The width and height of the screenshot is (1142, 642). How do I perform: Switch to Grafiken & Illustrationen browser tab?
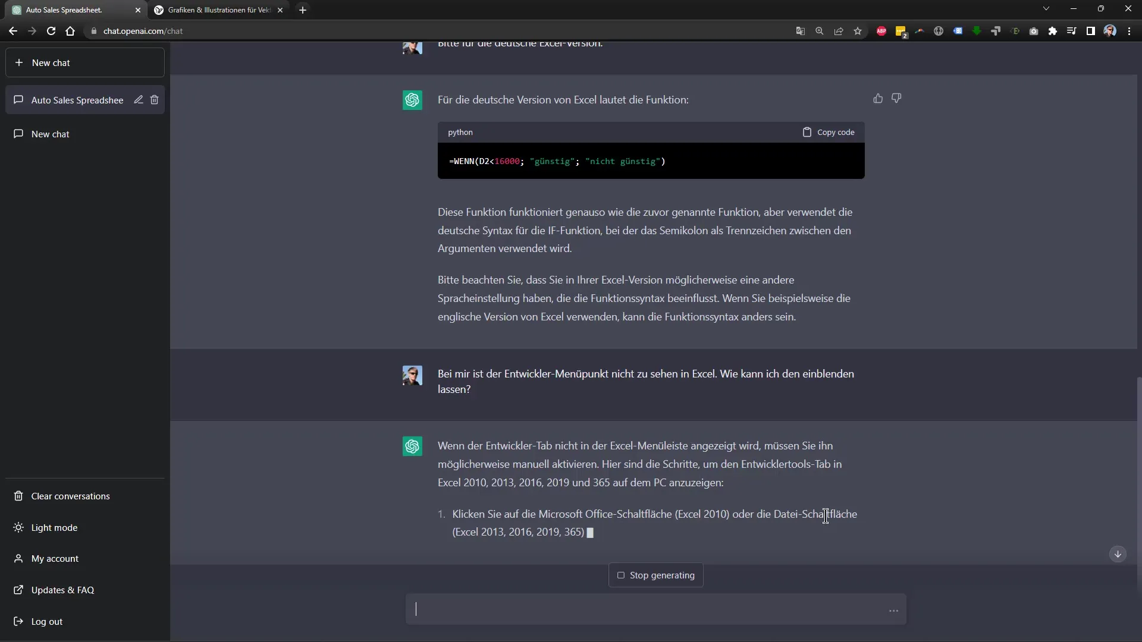(x=218, y=10)
